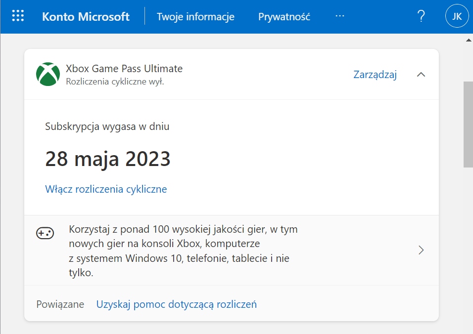Click the page vertical scrollbar thumb

pyautogui.click(x=468, y=124)
